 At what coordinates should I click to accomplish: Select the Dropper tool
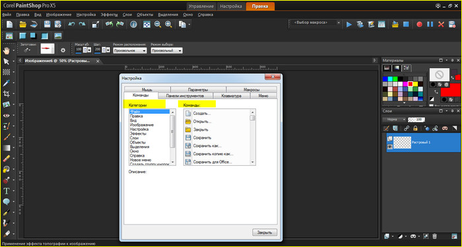point(6,83)
